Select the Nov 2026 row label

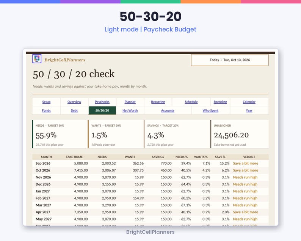coord(43,177)
